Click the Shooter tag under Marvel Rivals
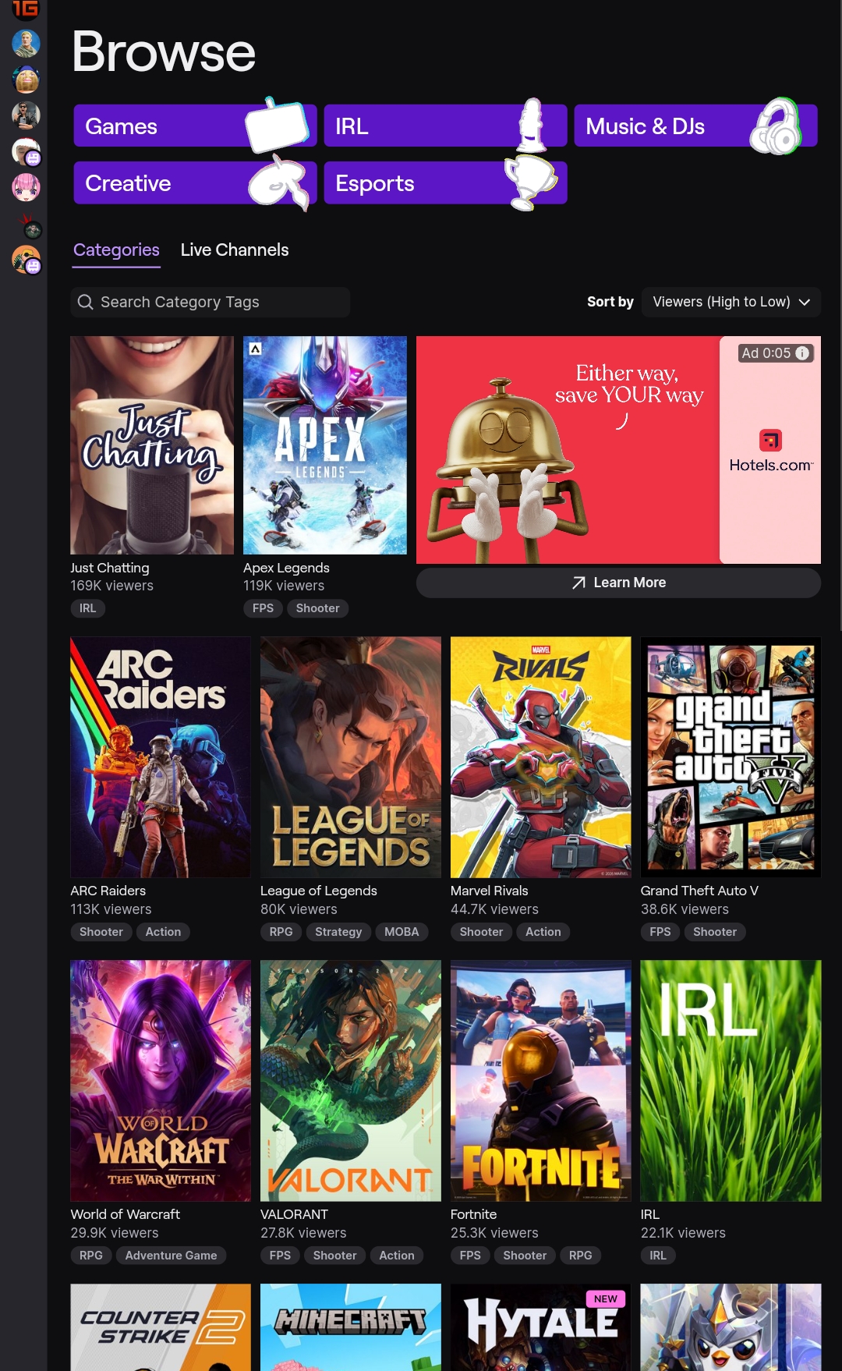 (481, 932)
